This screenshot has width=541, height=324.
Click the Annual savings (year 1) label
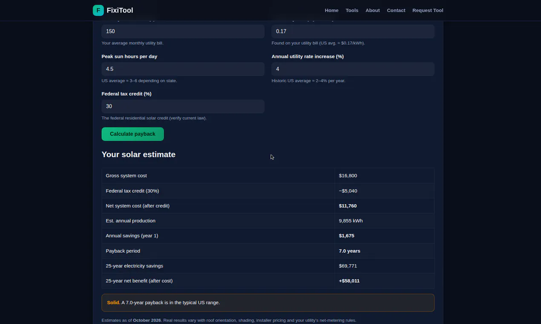point(132,236)
